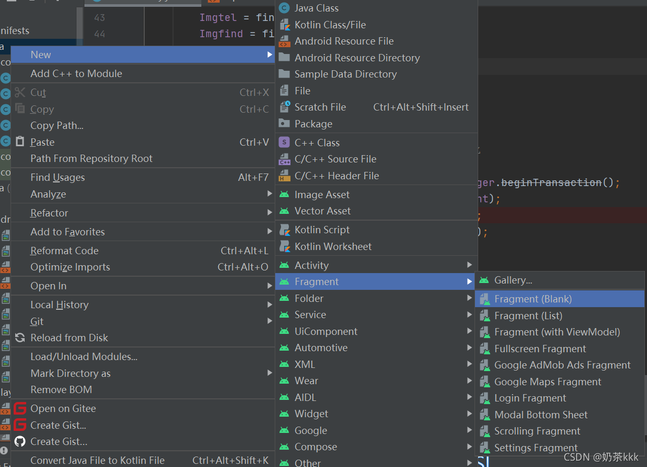Click the Java Class icon
Viewport: 647px width, 467px height.
pyautogui.click(x=284, y=8)
